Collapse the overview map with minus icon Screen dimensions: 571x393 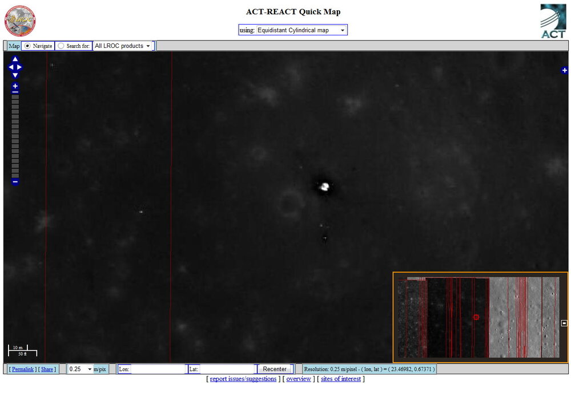coord(564,323)
